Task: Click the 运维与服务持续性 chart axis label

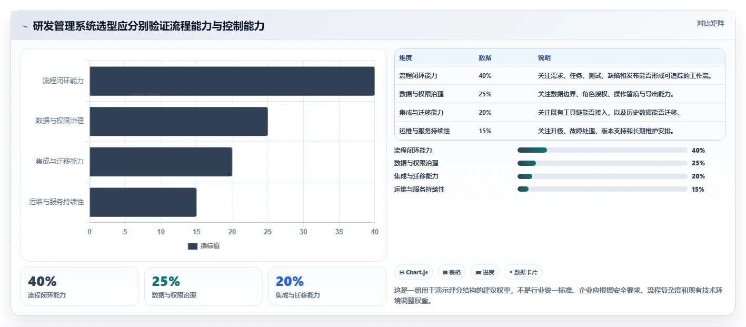Action: click(56, 202)
